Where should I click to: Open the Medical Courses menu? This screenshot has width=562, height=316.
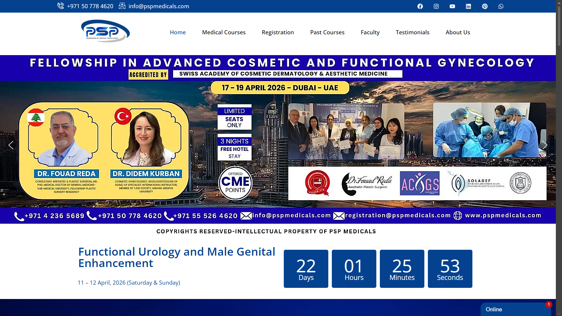point(224,32)
